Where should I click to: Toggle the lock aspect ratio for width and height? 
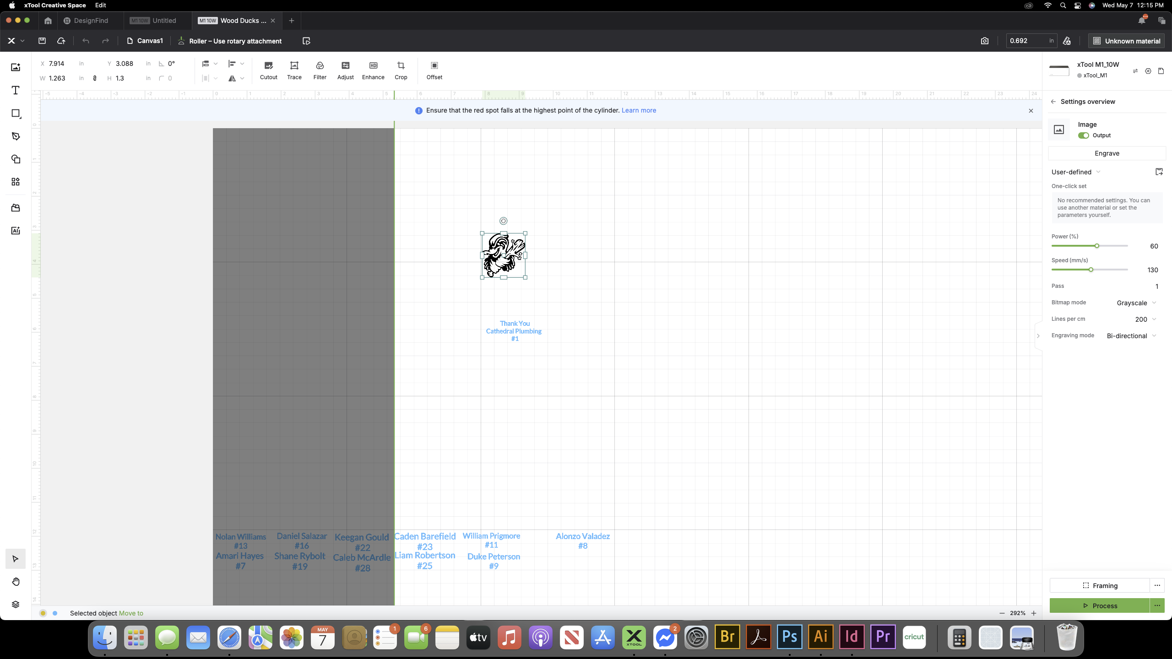point(95,78)
